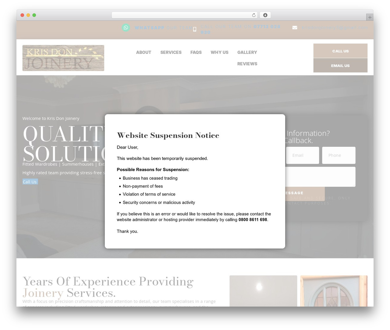Click the Website Suspension Notice heading
The width and height of the screenshot is (390, 330).
coord(168,135)
